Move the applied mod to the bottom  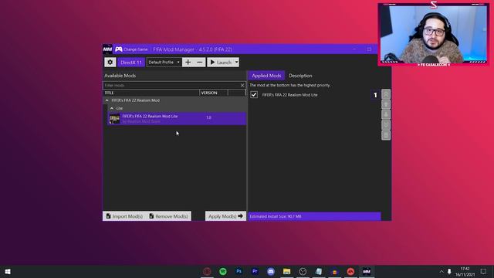click(386, 125)
